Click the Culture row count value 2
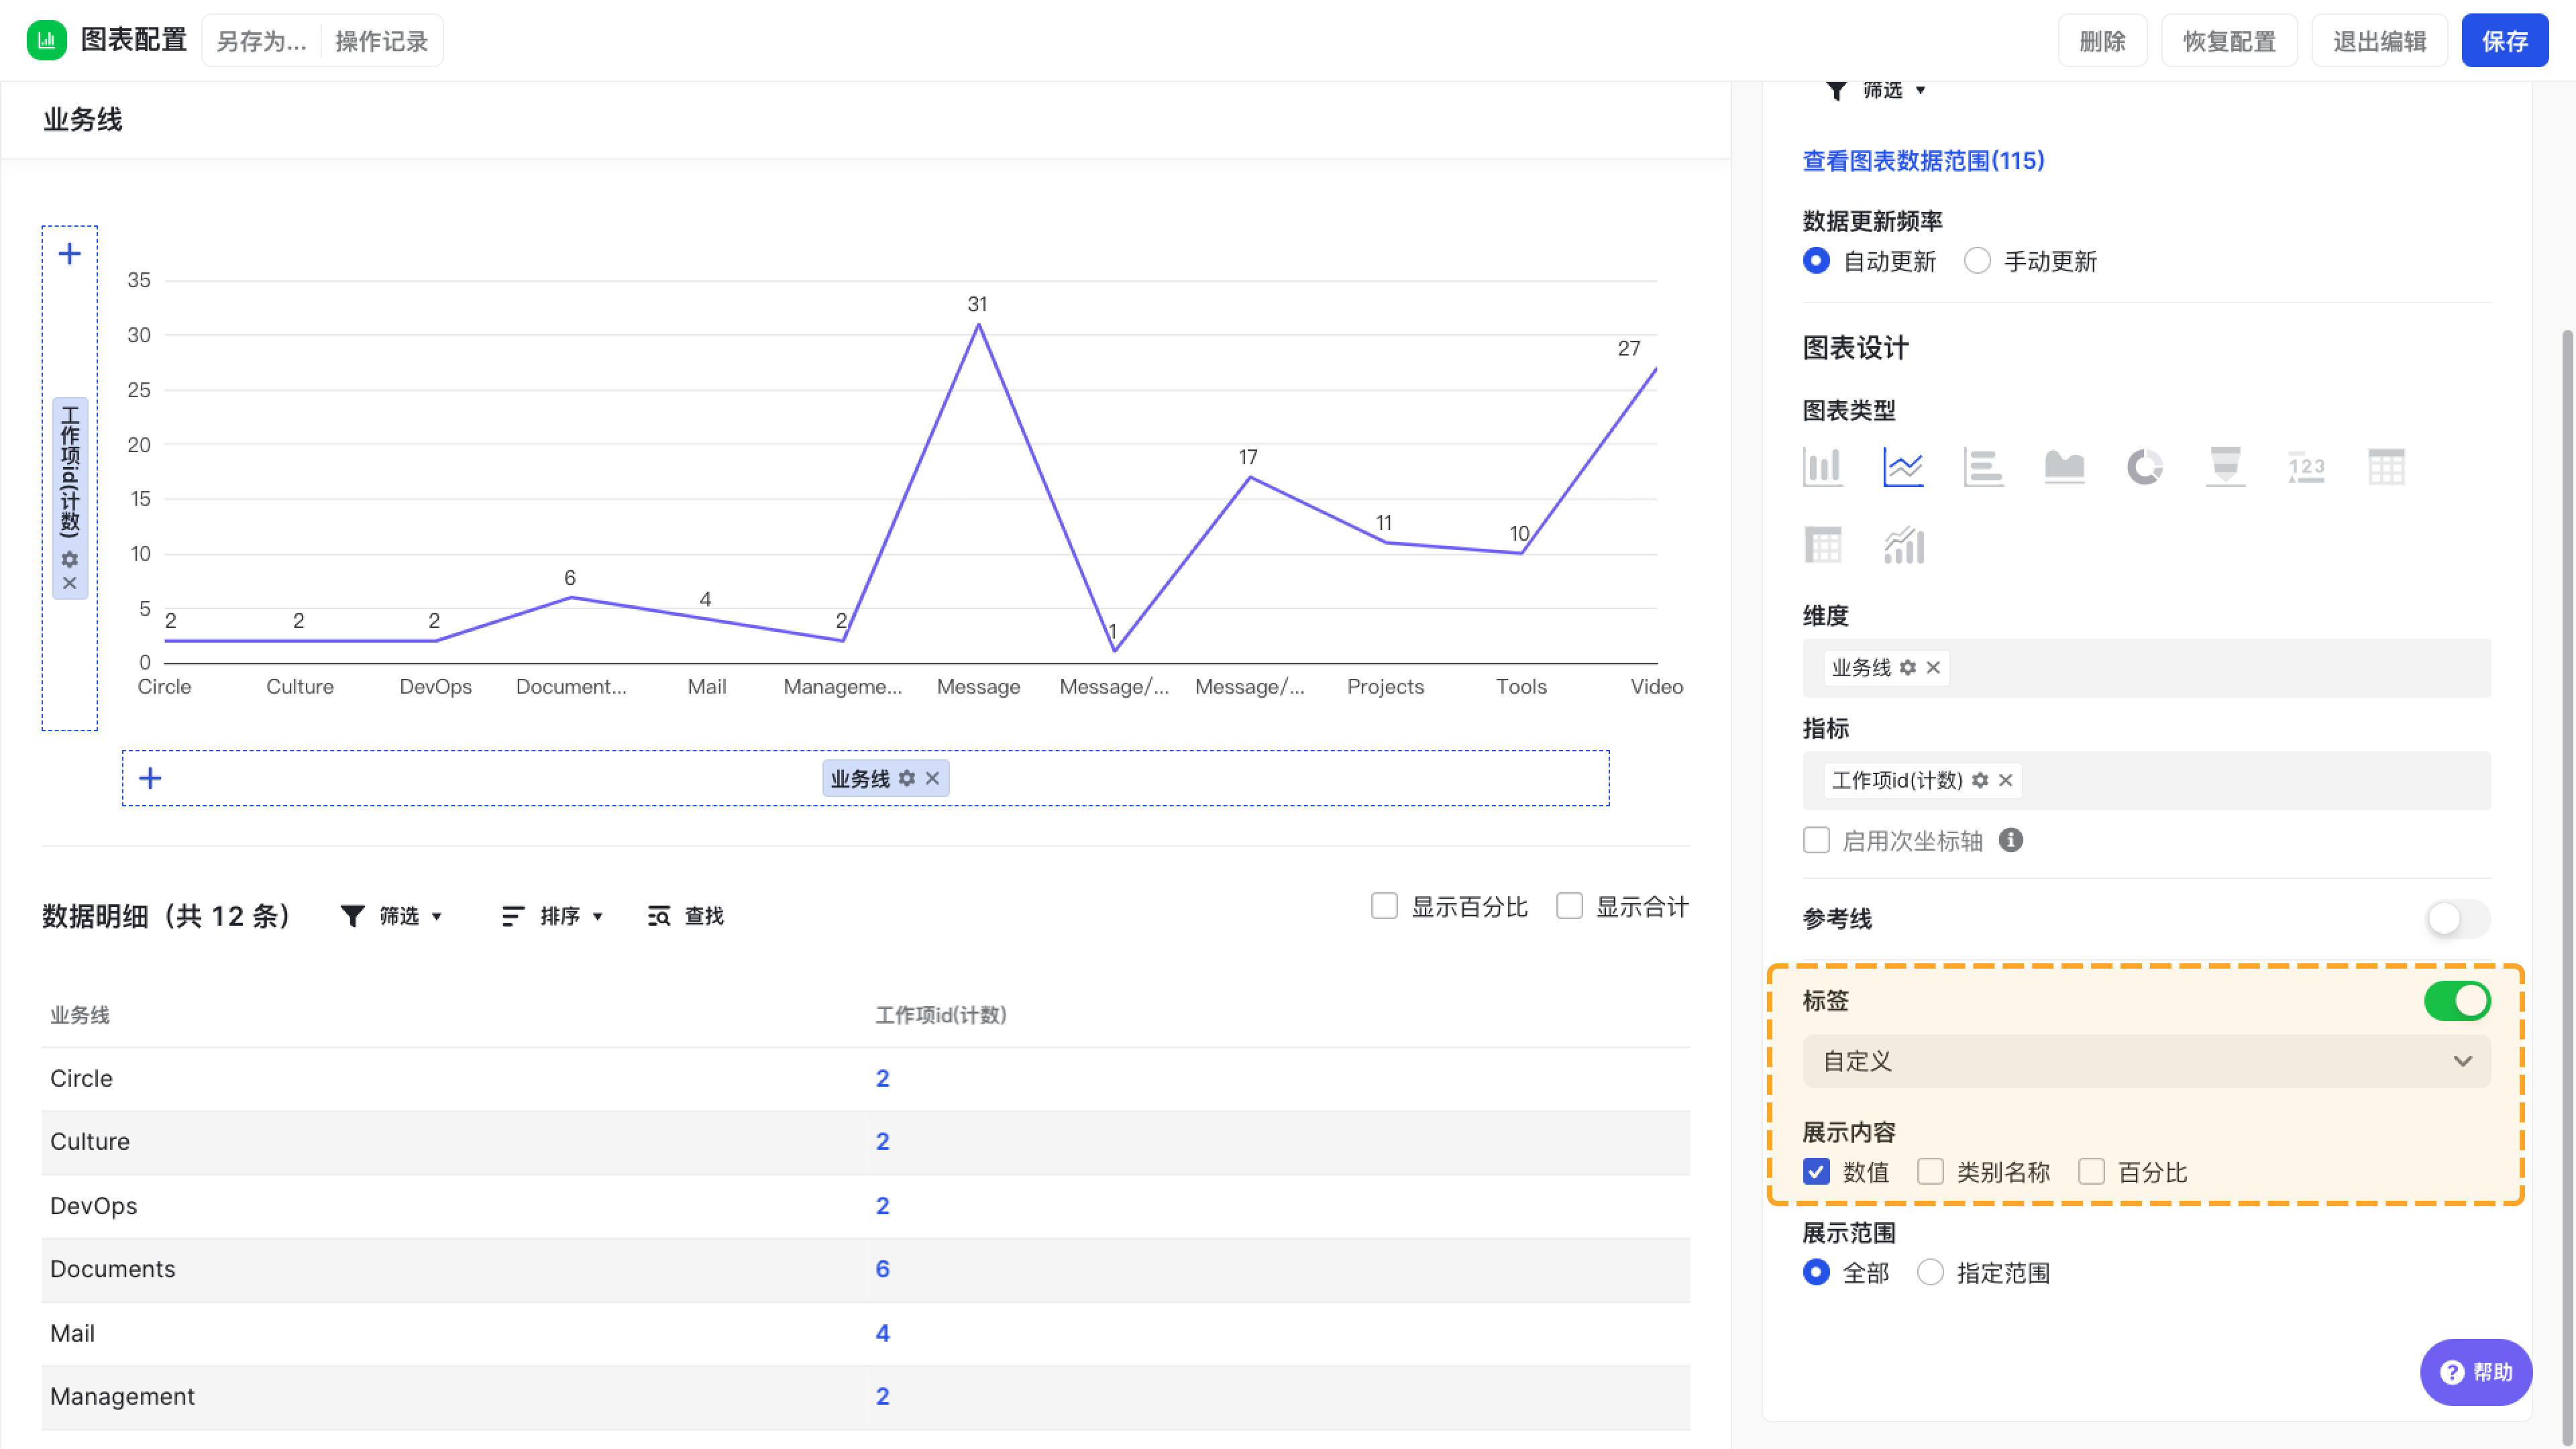The height and width of the screenshot is (1449, 2576). 882,1141
